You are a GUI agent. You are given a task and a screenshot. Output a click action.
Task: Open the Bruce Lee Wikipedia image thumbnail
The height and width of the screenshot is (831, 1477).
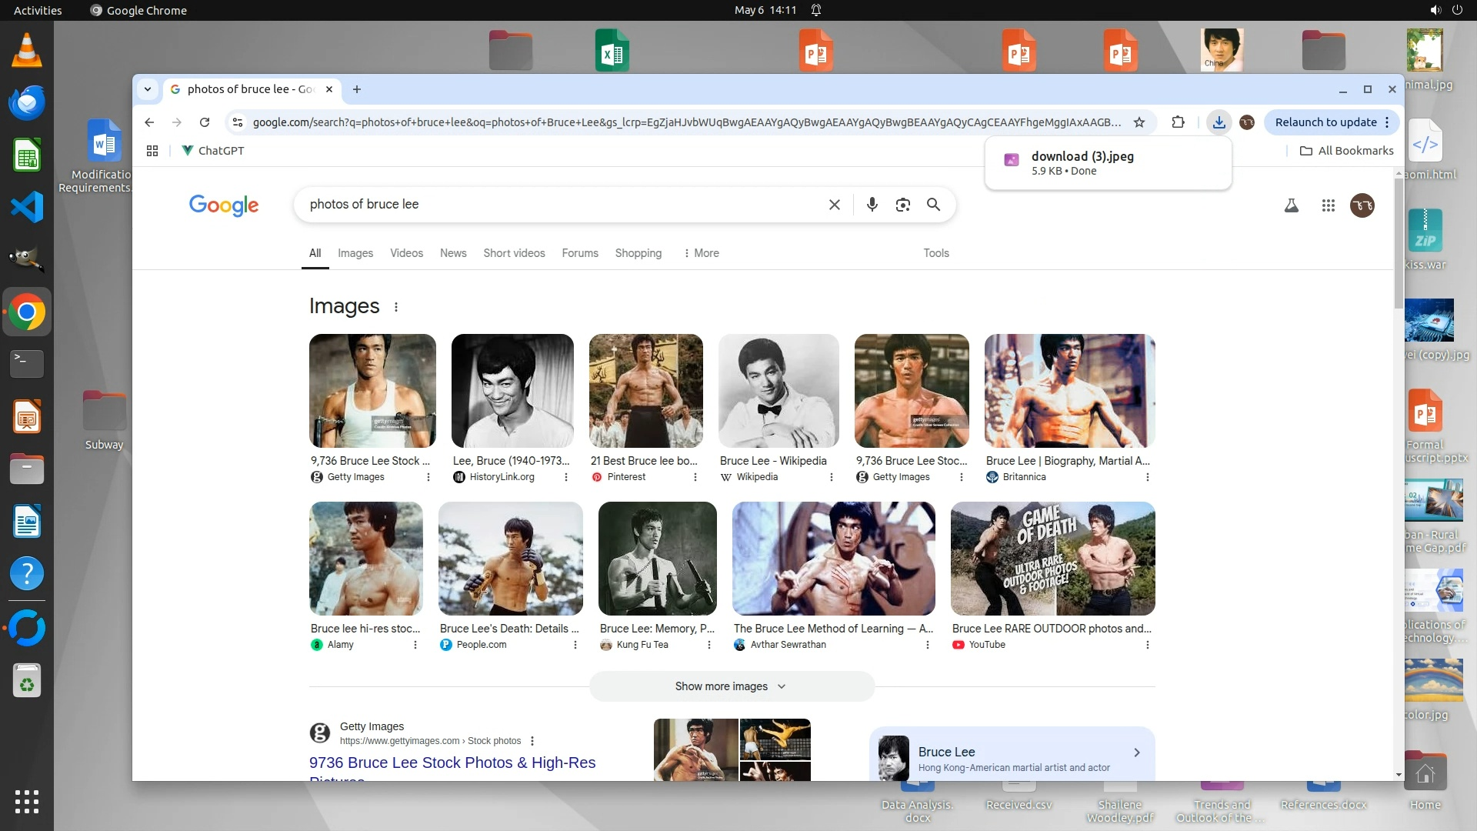click(778, 391)
